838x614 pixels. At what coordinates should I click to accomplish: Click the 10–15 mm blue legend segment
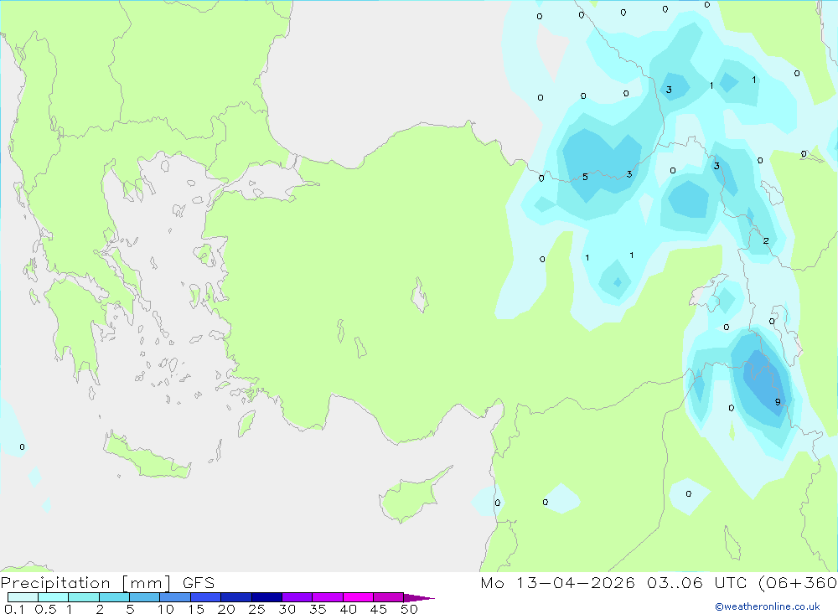[175, 597]
